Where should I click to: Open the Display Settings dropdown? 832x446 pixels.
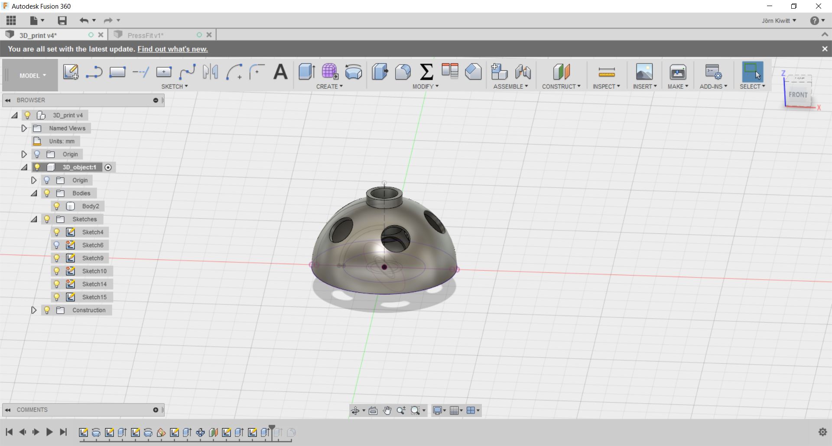(x=439, y=410)
